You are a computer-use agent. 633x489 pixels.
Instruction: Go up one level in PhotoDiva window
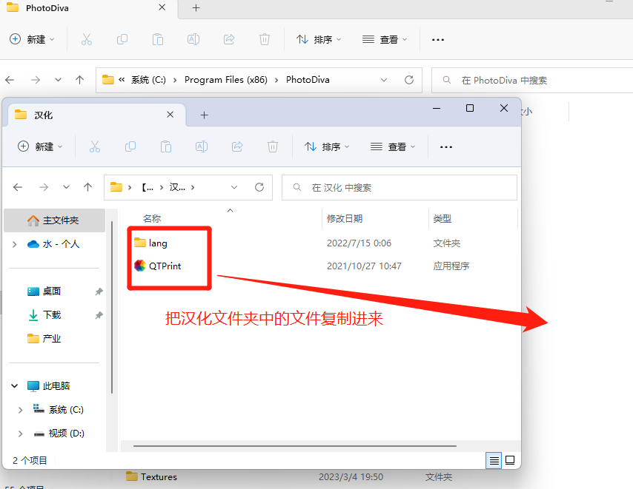pyautogui.click(x=80, y=80)
